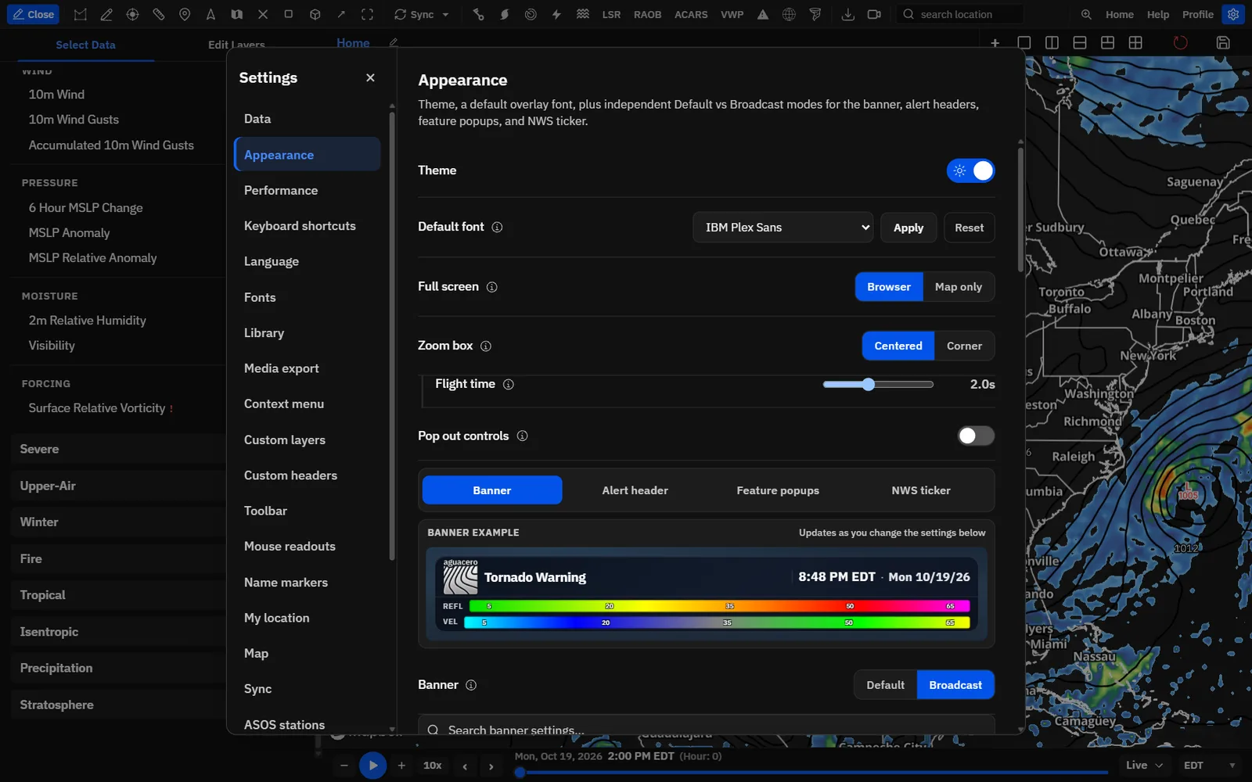Set Full screen mode to Map only
Screen dimensions: 1252x782
(x=959, y=287)
